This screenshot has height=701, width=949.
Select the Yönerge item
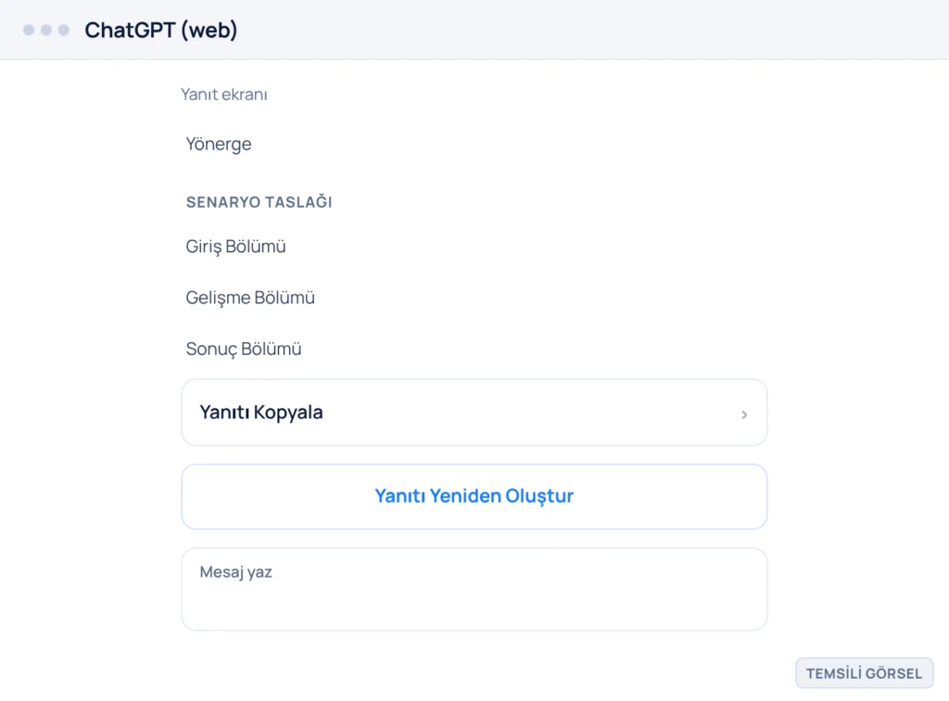[219, 144]
